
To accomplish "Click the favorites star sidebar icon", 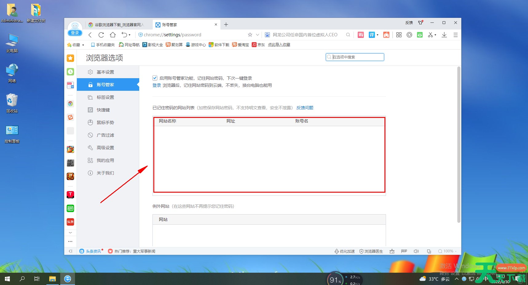I will click(70, 58).
